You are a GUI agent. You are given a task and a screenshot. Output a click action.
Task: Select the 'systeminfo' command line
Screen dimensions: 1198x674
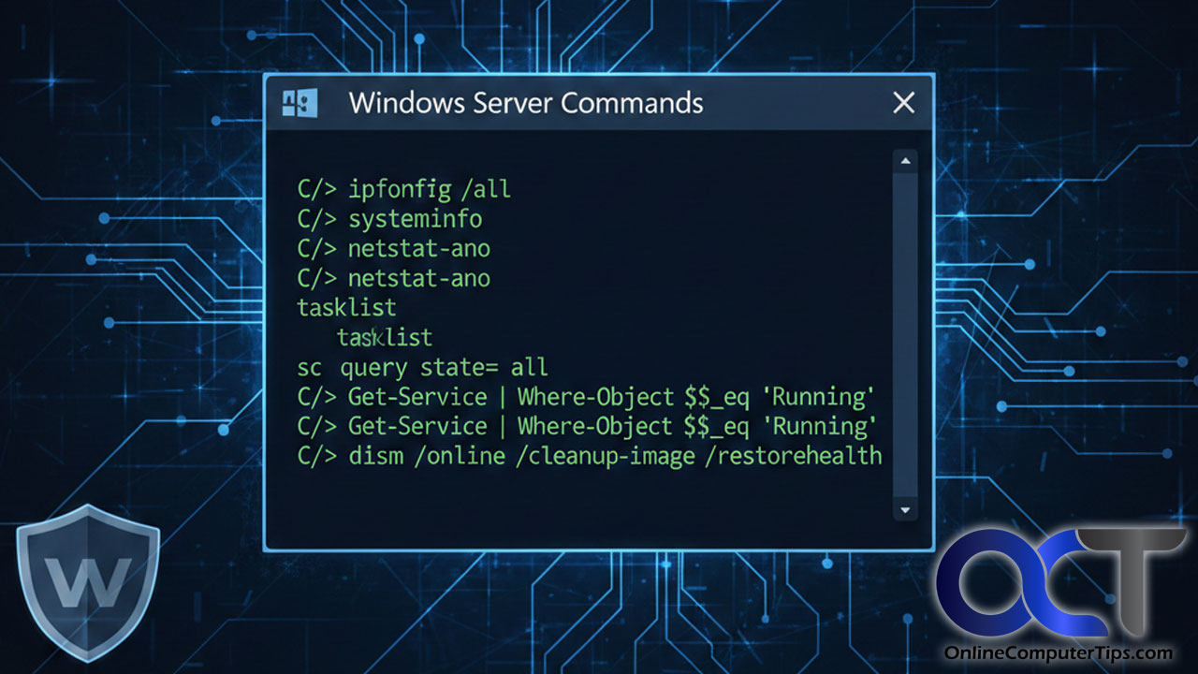pos(390,219)
